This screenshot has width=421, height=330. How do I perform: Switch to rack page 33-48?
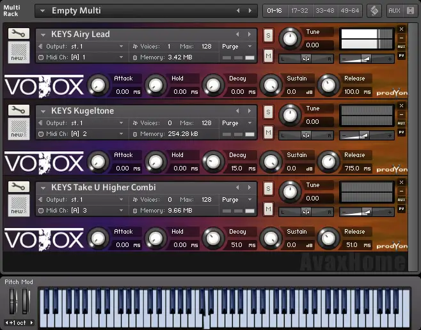[325, 11]
